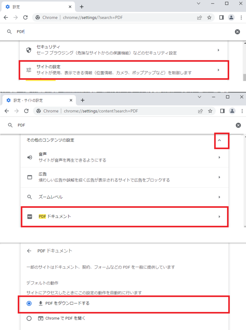246x330 pixels.
Task: Open the three-dot Chrome menu in the top 設定 window
Action: (x=241, y=18)
